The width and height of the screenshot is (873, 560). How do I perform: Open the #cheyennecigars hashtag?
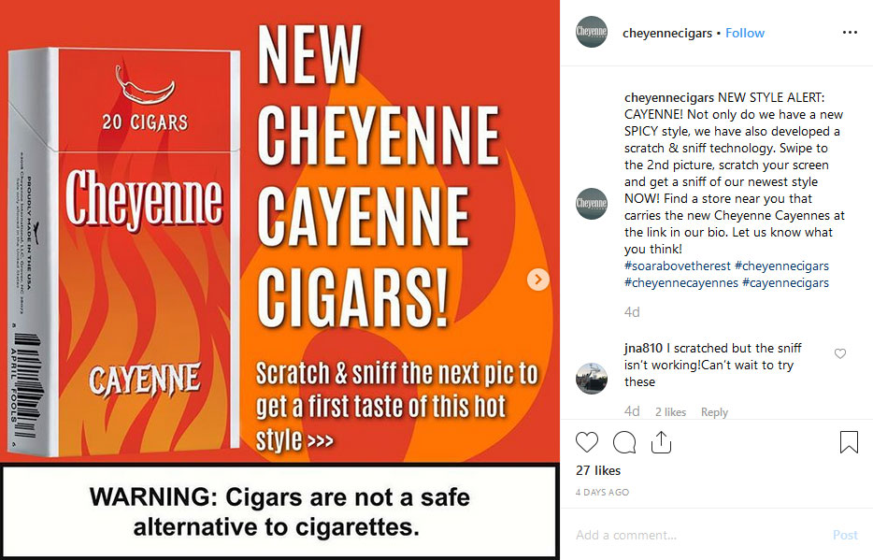pos(781,266)
